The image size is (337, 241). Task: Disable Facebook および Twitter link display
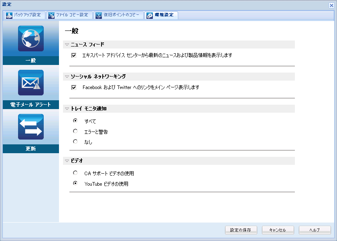coord(73,87)
